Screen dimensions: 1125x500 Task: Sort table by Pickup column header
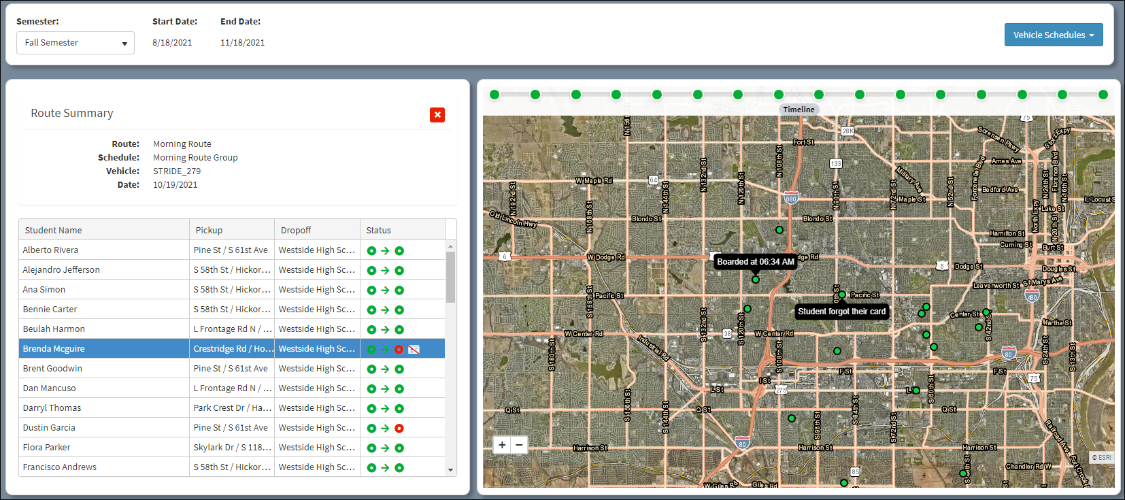232,230
